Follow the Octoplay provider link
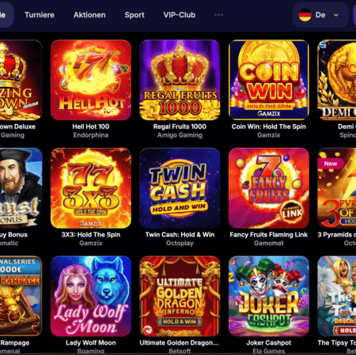The image size is (356, 355). click(180, 244)
